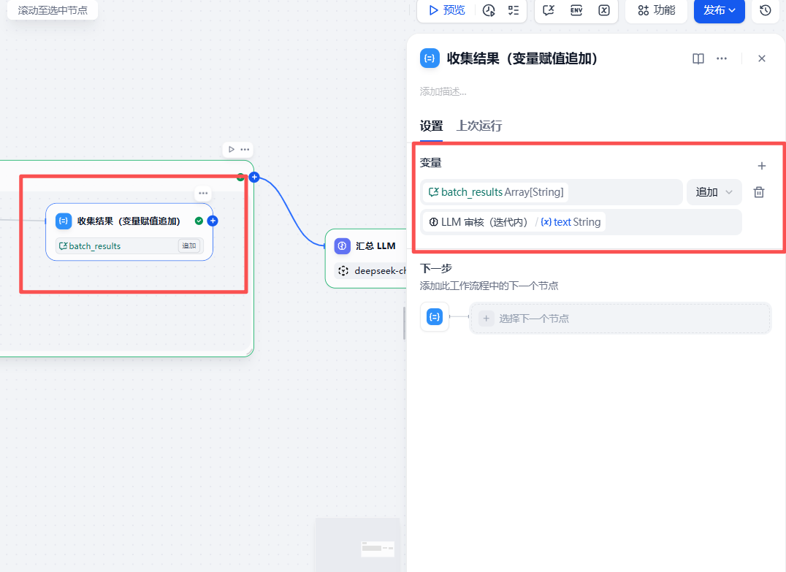Click the 收集结果（变量赋值追加）panel title
Screen dimensions: 786x572
pos(522,58)
